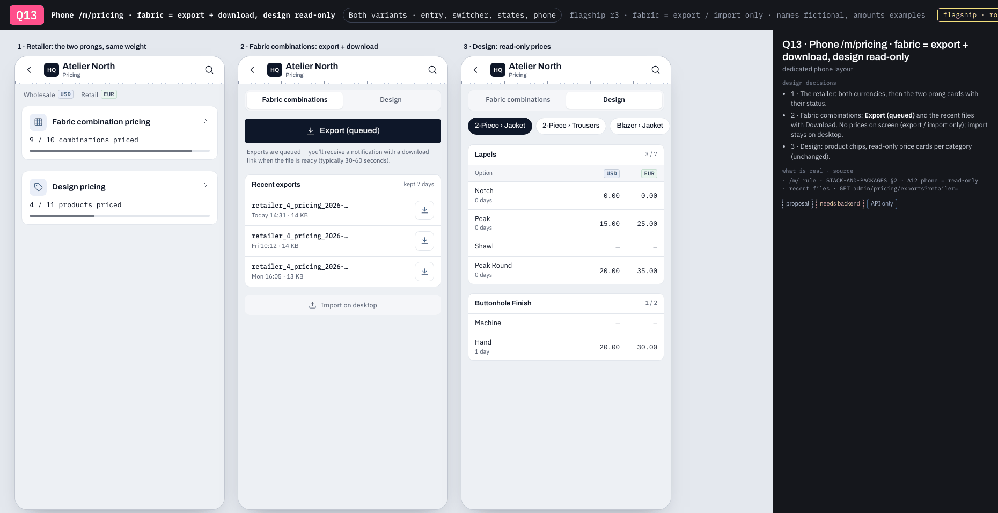Click the Lapels section header
Image resolution: width=998 pixels, height=513 pixels.
tap(566, 155)
